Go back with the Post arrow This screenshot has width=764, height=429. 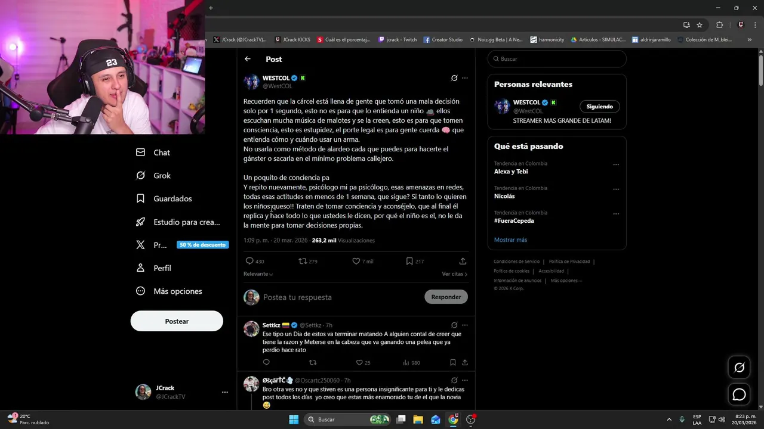[248, 59]
